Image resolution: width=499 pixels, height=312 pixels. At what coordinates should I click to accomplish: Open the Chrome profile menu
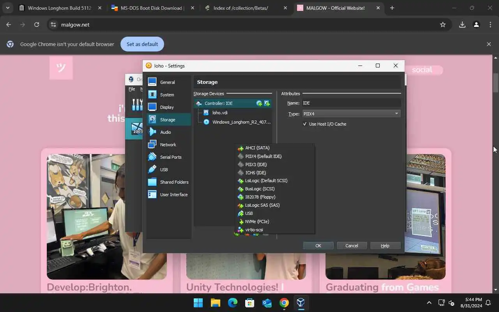(x=476, y=25)
